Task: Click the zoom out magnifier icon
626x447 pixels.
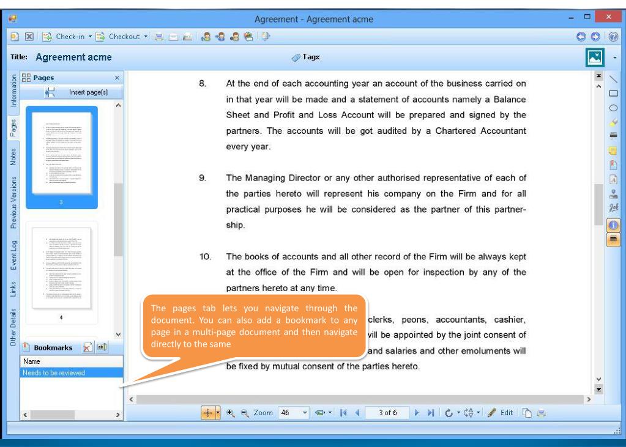Action: click(x=245, y=413)
